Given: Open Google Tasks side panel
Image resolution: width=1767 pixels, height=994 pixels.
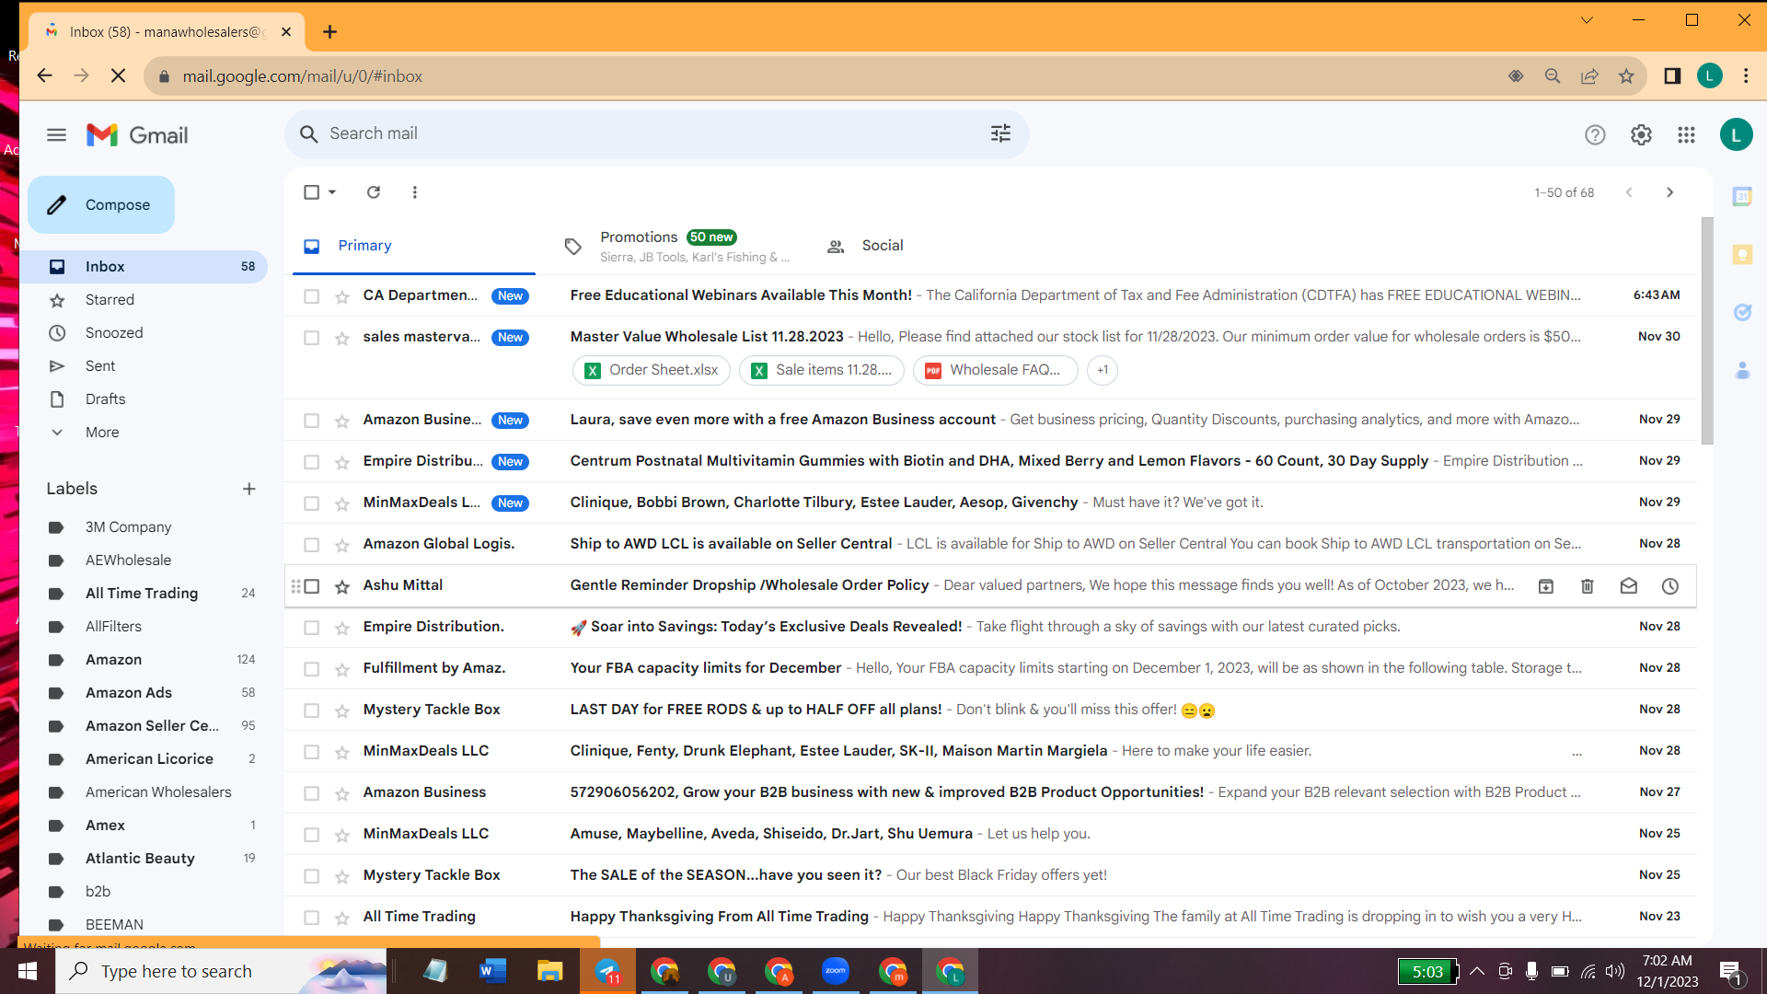Looking at the screenshot, I should (x=1742, y=313).
